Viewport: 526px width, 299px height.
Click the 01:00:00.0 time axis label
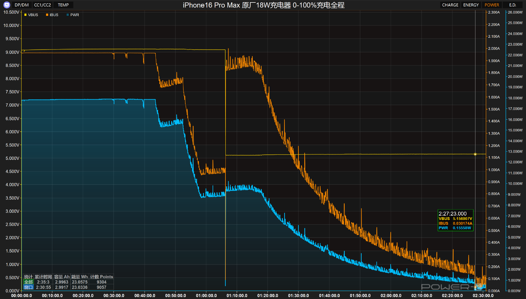tap(206, 295)
